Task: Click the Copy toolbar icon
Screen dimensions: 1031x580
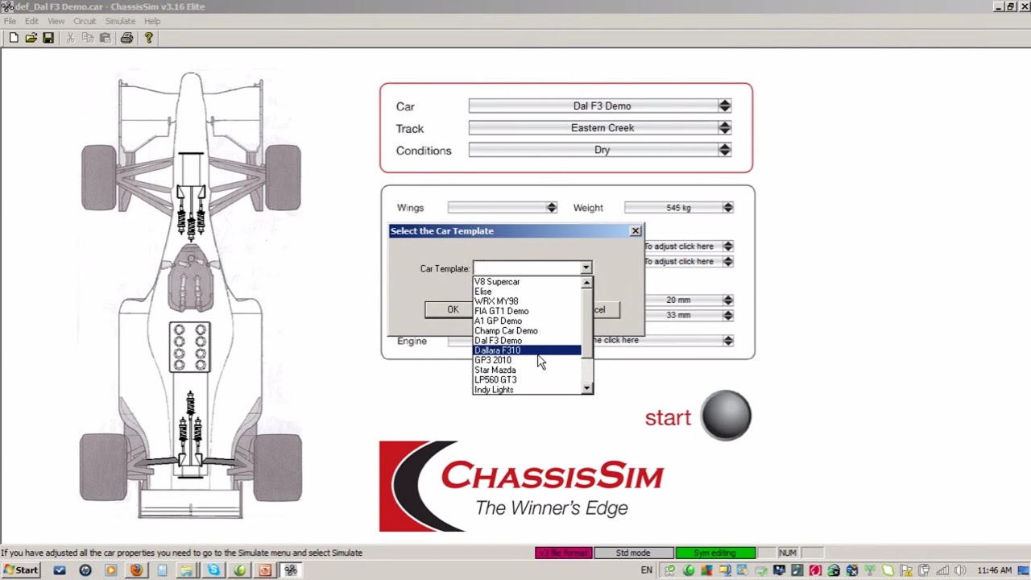Action: (x=88, y=38)
